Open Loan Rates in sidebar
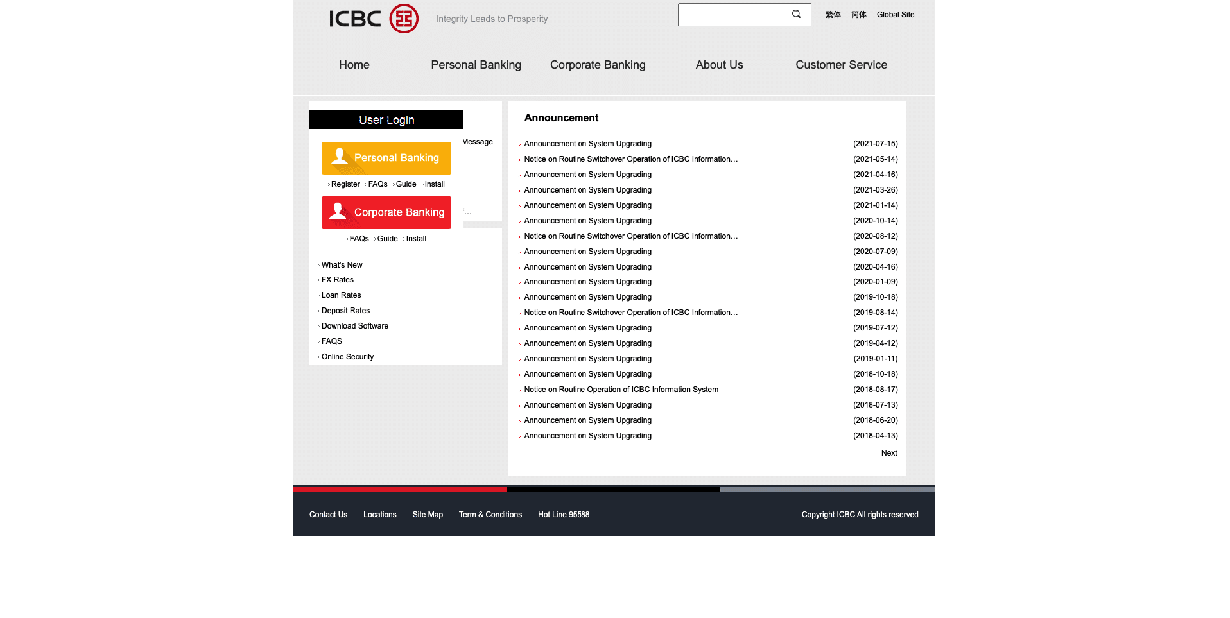 tap(341, 295)
